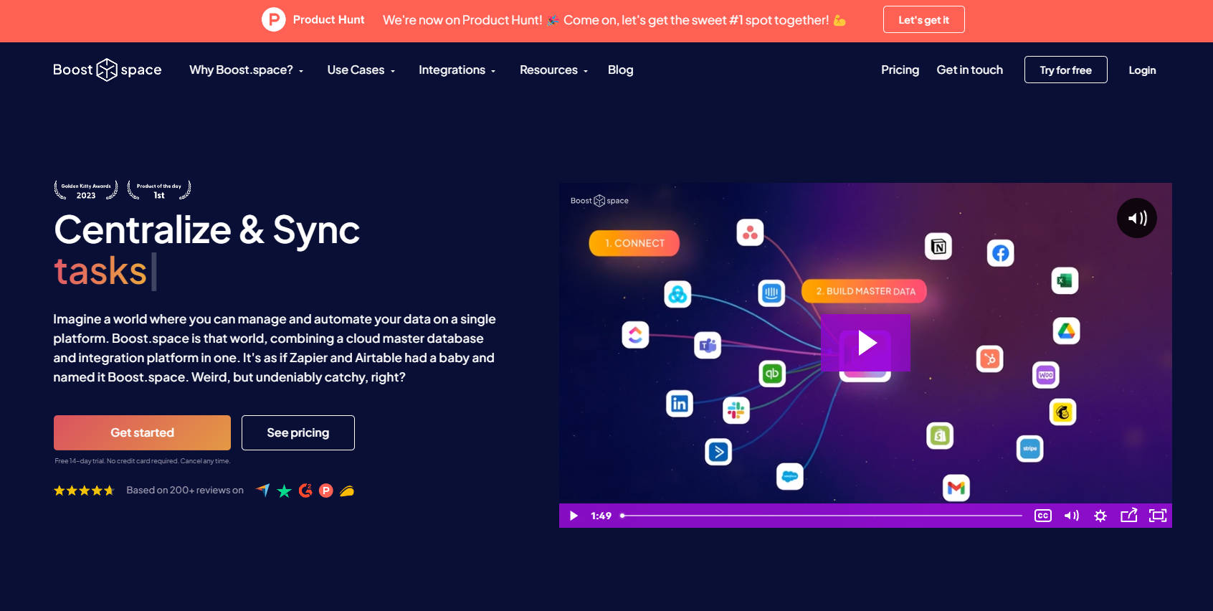Open the Integrations dropdown
Image resolution: width=1213 pixels, height=611 pixels.
click(457, 70)
